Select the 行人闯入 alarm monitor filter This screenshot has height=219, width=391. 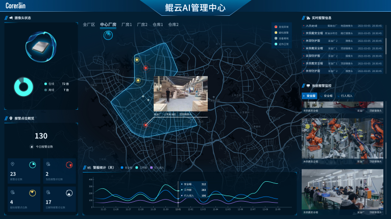[350, 95]
